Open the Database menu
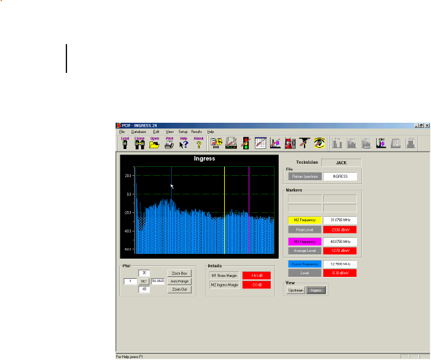 click(x=139, y=131)
